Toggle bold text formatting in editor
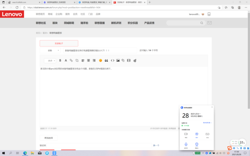Image resolution: width=250 pixels, height=156 pixels. coord(60,60)
